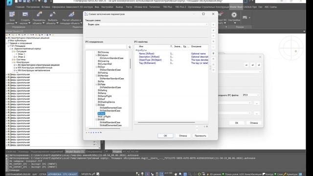The image size is (313, 176).
Task: Toggle ОТС-ОБЪЕКТ mode in the status bar
Action: [x=70, y=174]
